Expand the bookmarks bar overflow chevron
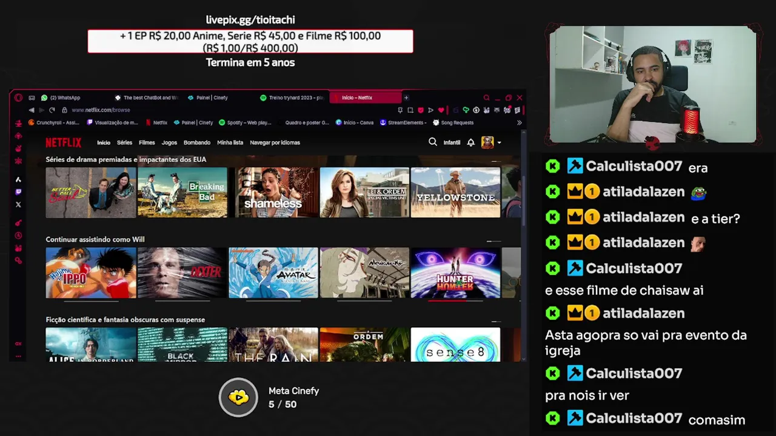This screenshot has height=436, width=776. coord(519,122)
